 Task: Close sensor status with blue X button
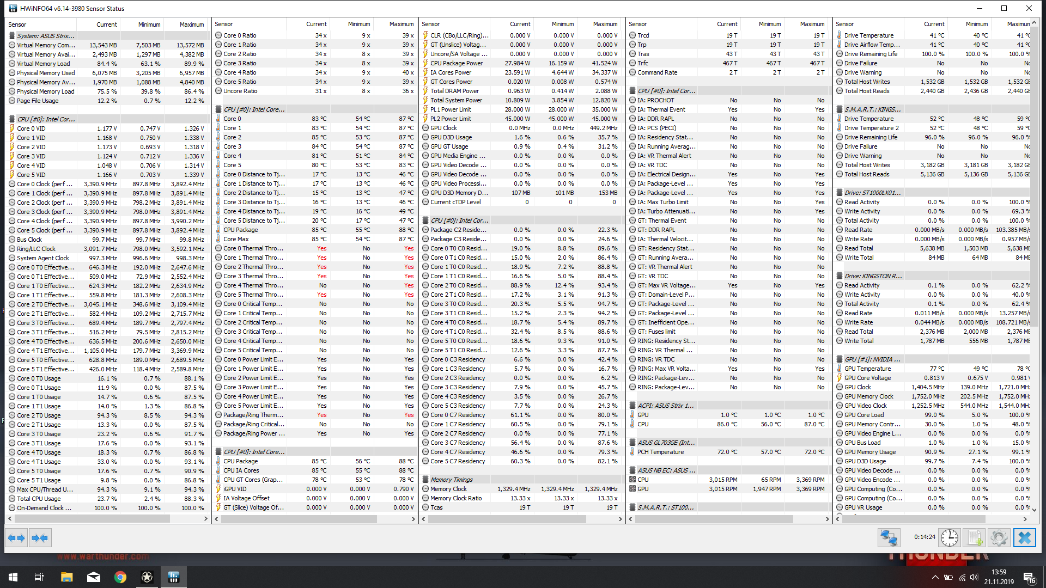click(x=1024, y=538)
